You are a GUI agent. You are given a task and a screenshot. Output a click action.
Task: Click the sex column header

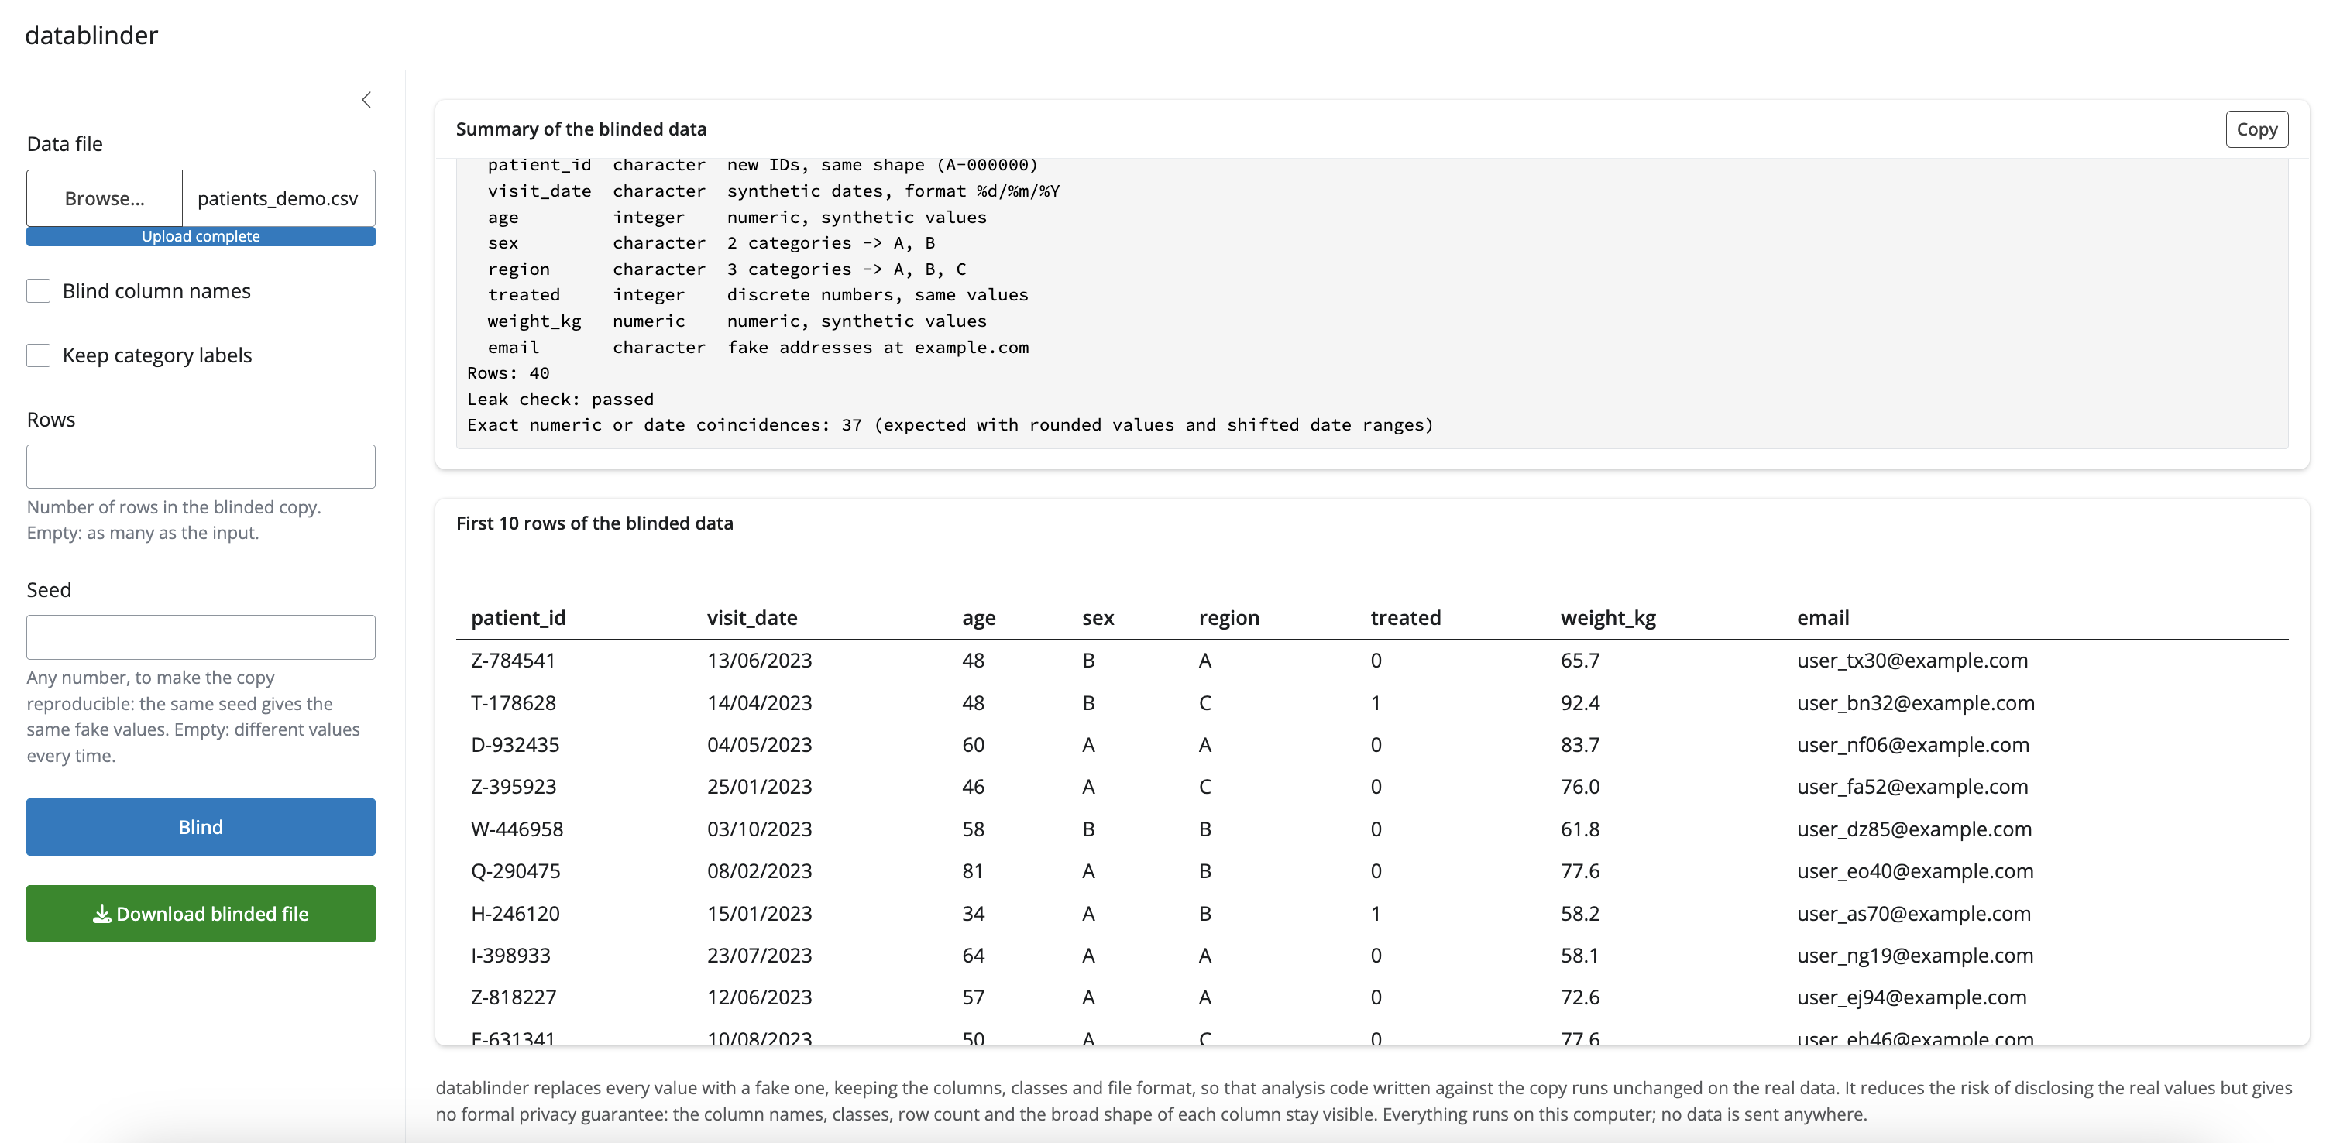click(1098, 619)
